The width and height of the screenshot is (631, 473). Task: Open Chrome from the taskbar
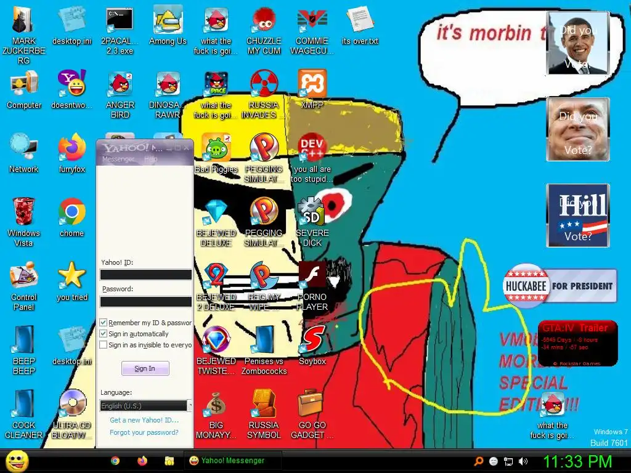pyautogui.click(x=115, y=461)
